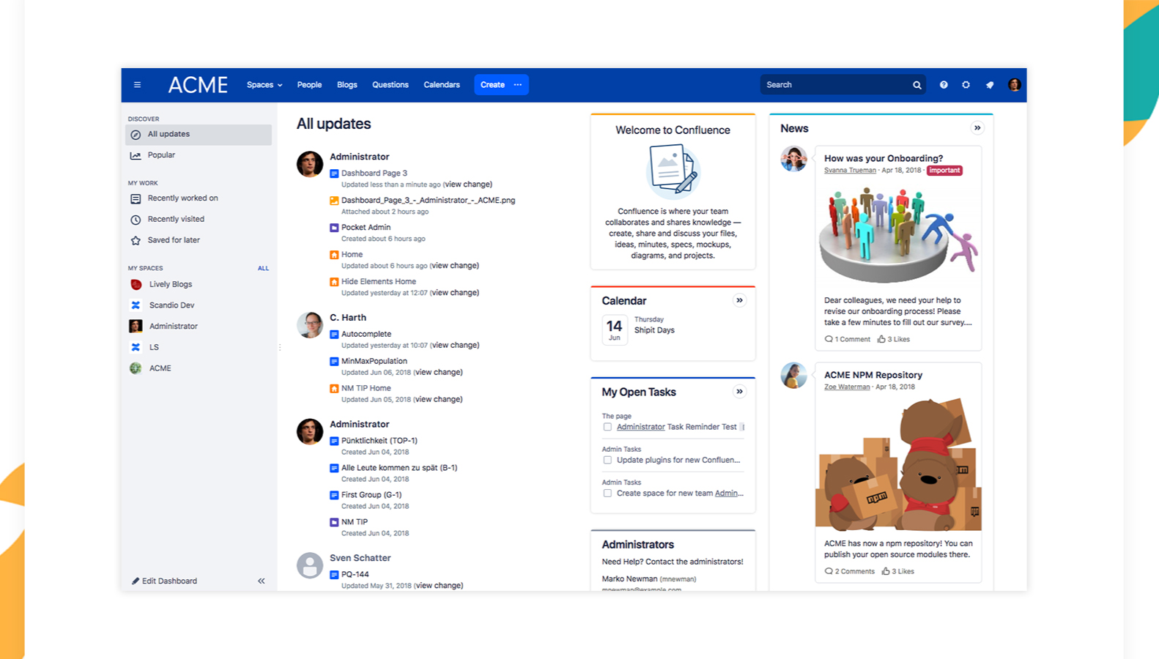Viewport: 1159px width, 659px height.
Task: Open the MinMaxPopulation page link
Action: tap(374, 361)
